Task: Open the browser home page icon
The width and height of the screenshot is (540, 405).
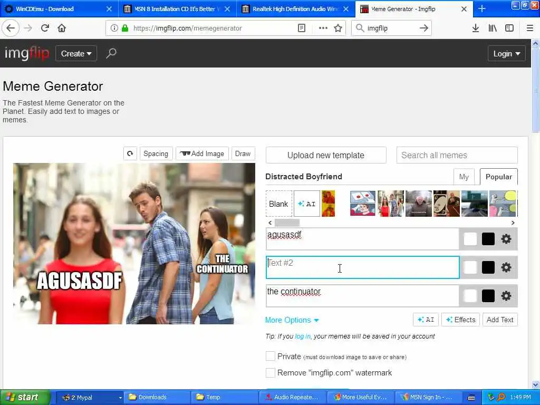Action: pos(62,28)
